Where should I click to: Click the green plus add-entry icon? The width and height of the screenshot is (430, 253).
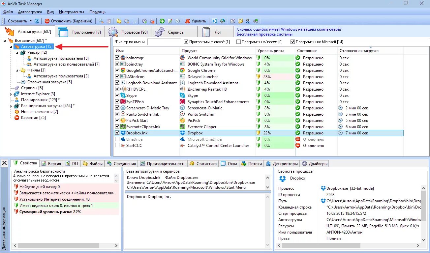point(162,21)
